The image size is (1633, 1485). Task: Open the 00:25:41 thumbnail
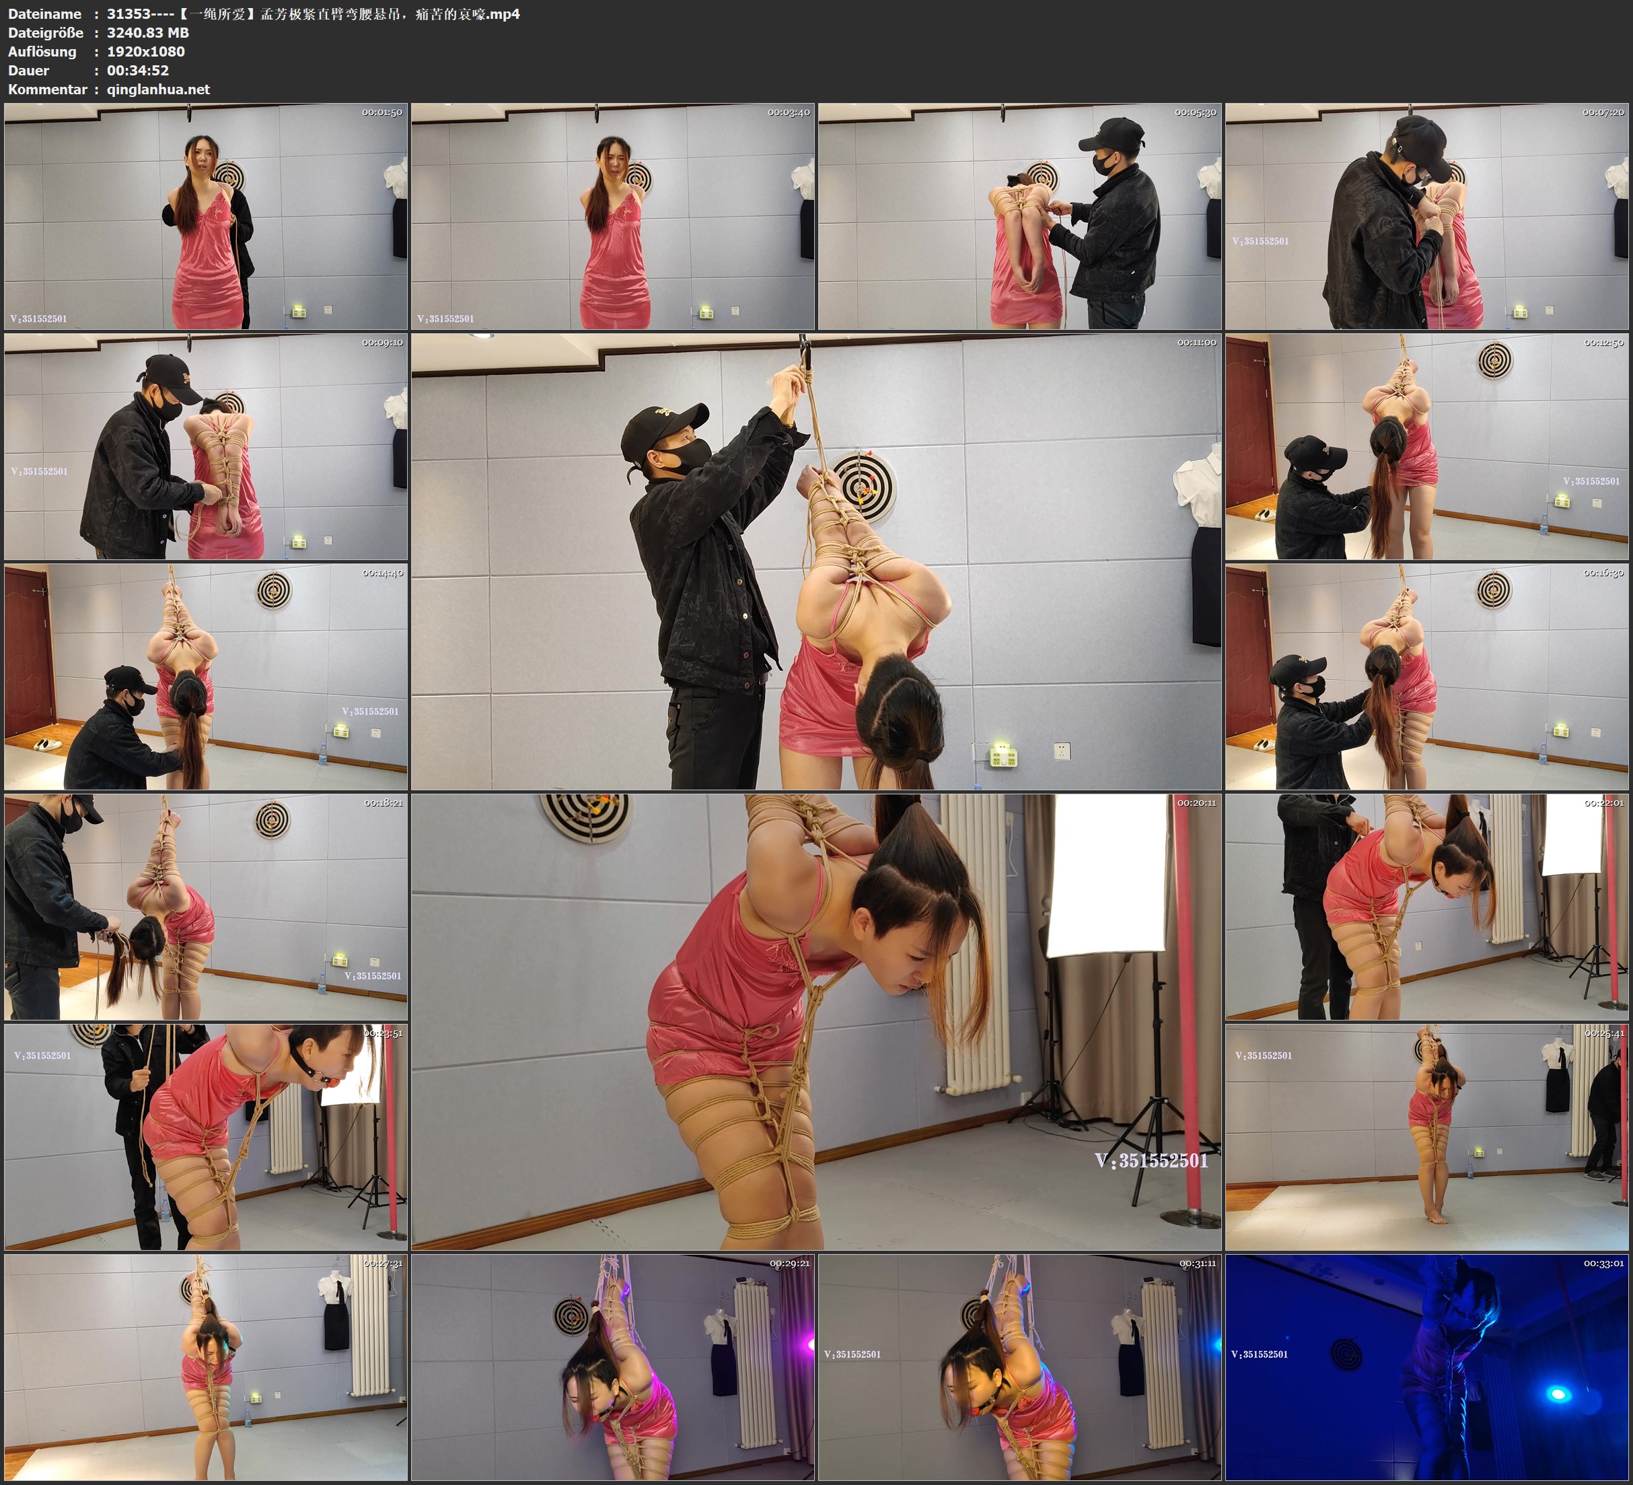coord(1427,1137)
